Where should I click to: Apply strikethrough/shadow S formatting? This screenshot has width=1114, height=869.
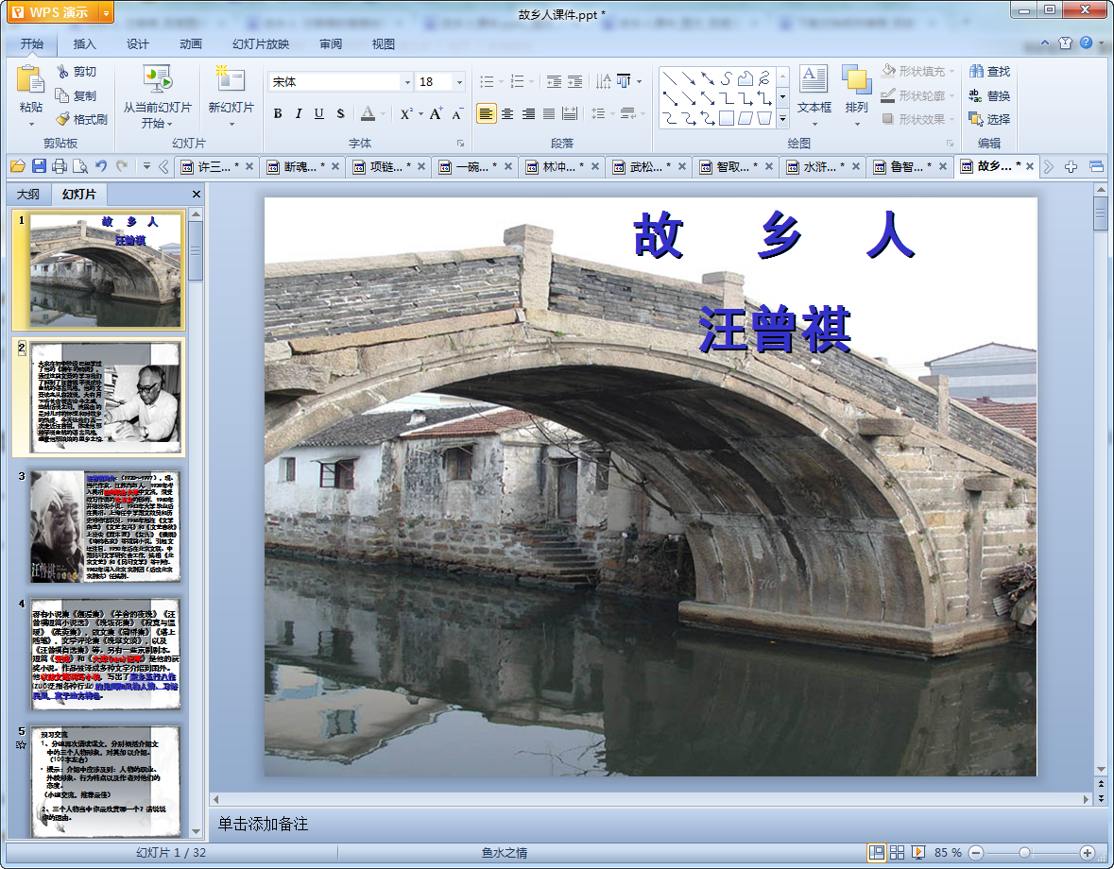click(x=340, y=113)
